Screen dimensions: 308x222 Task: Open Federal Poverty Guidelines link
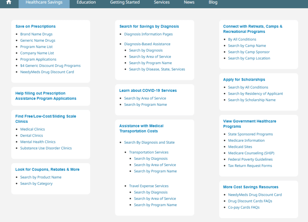[x=250, y=159]
